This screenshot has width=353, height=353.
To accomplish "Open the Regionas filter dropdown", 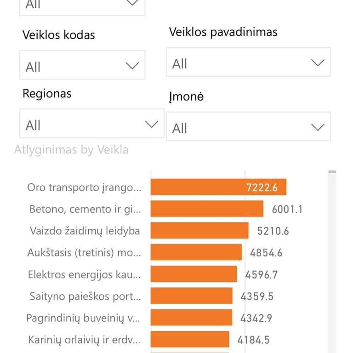I will [92, 123].
